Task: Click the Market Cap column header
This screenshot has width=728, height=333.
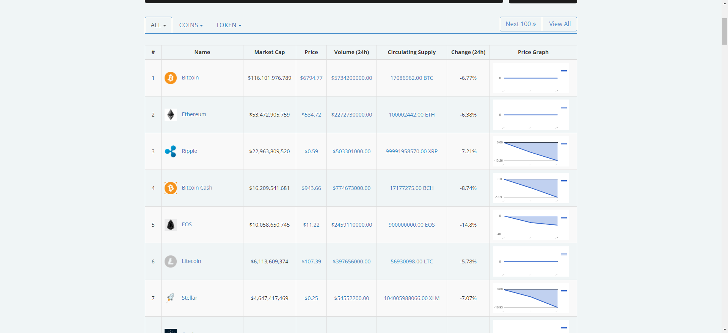Action: (x=269, y=52)
